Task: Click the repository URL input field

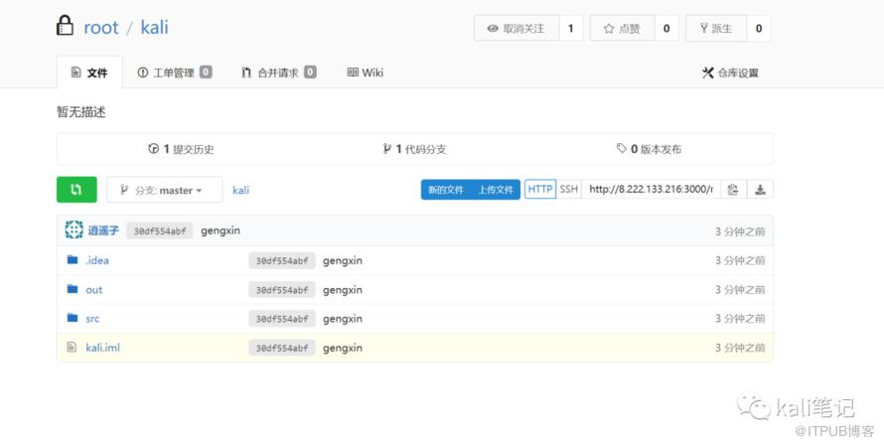Action: point(650,189)
